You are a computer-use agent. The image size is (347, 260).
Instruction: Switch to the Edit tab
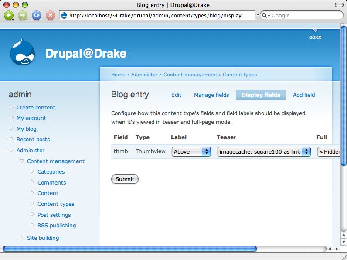[x=177, y=95]
